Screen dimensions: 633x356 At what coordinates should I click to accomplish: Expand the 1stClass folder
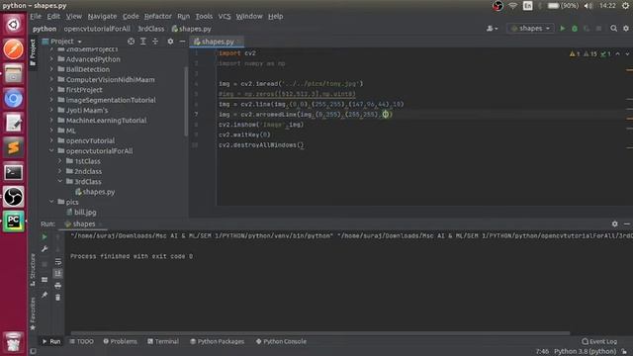pyautogui.click(x=60, y=161)
